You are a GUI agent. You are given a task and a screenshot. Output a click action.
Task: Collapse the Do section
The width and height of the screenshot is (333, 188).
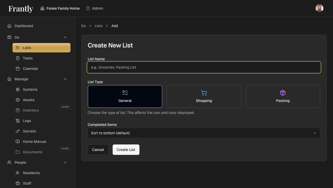click(x=65, y=37)
